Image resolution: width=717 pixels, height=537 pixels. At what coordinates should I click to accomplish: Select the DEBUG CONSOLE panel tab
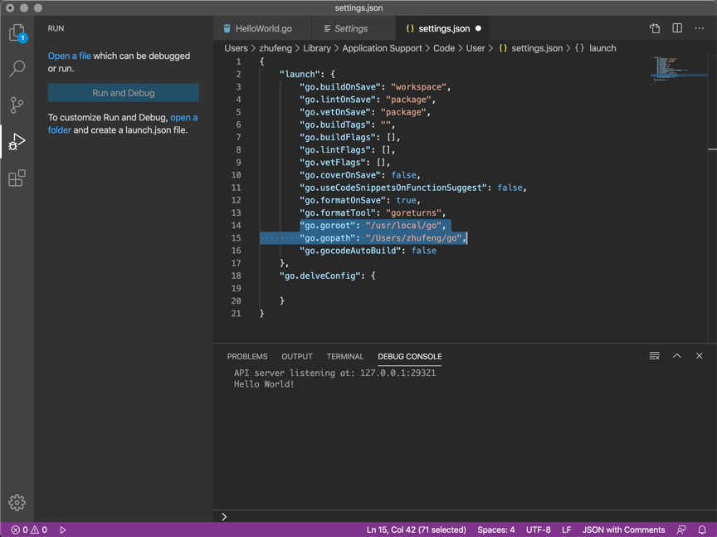pos(410,356)
